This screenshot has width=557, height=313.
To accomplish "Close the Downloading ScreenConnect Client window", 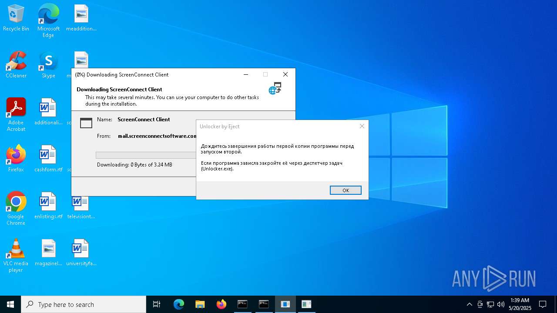I will [x=285, y=74].
